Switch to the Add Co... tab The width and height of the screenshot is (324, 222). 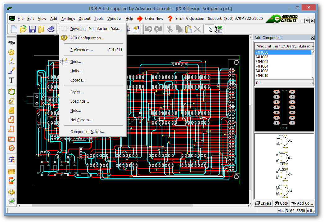(x=302, y=203)
